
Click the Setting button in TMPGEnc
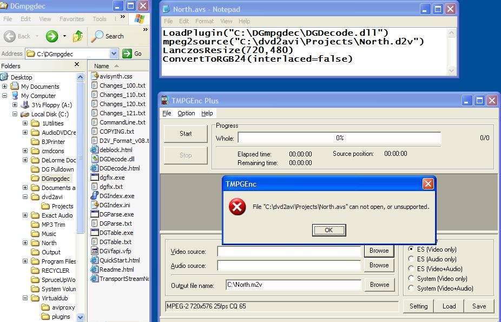coord(418,306)
